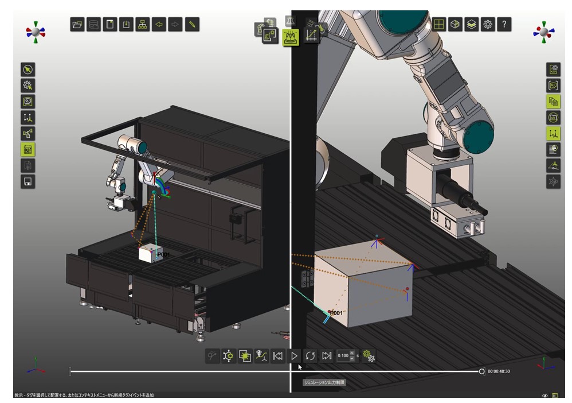Click the kinematics nodes-with-gear icon
Screen dimensions: 572x403
[x=228, y=355]
